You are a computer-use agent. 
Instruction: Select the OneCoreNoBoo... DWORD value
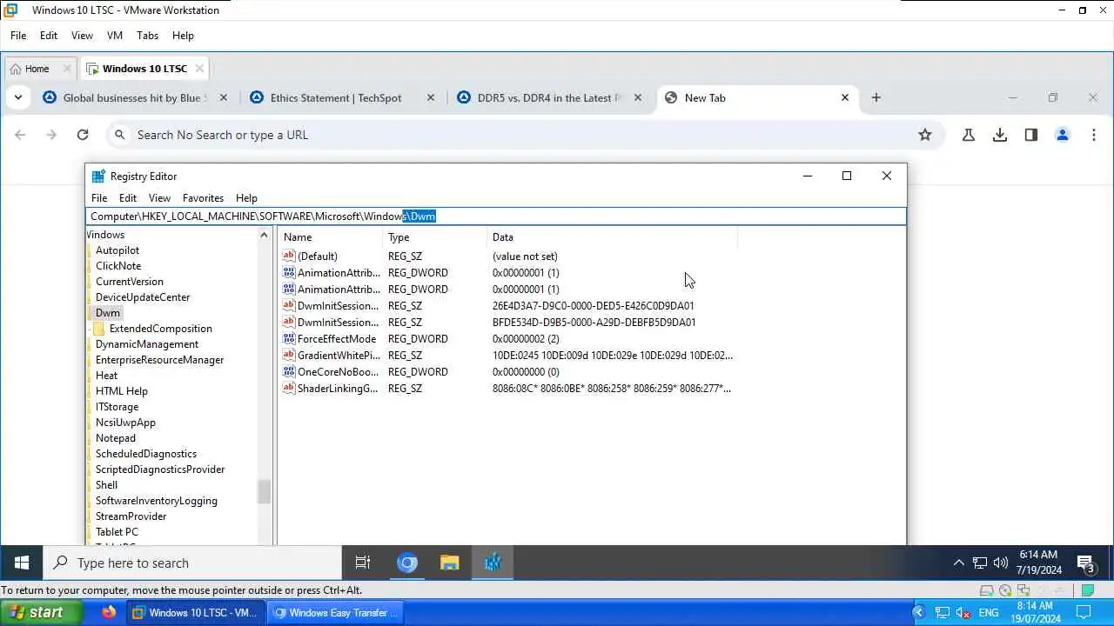336,372
